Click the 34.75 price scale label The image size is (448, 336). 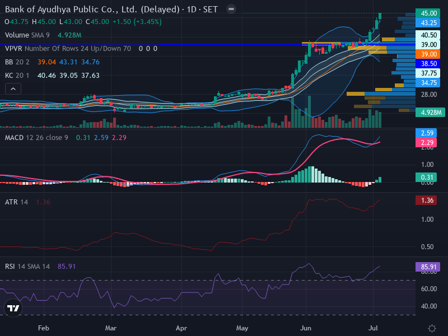click(x=428, y=83)
